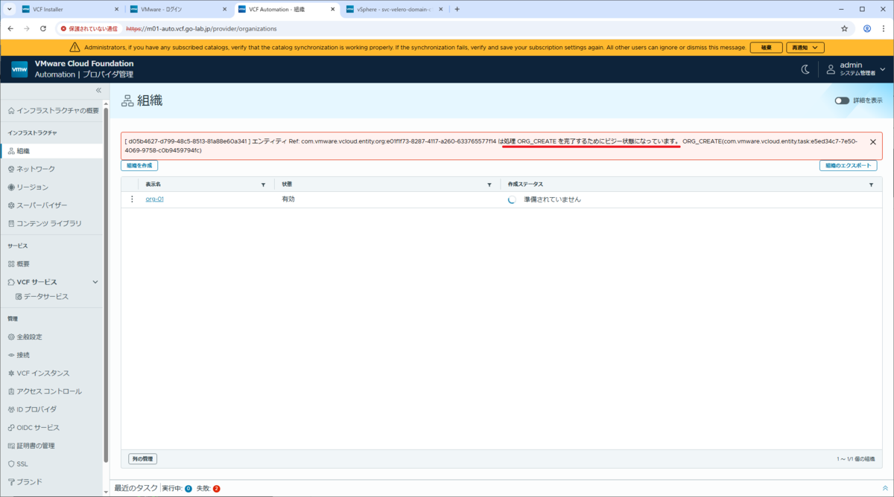Click the 組織を作成 button

(139, 166)
